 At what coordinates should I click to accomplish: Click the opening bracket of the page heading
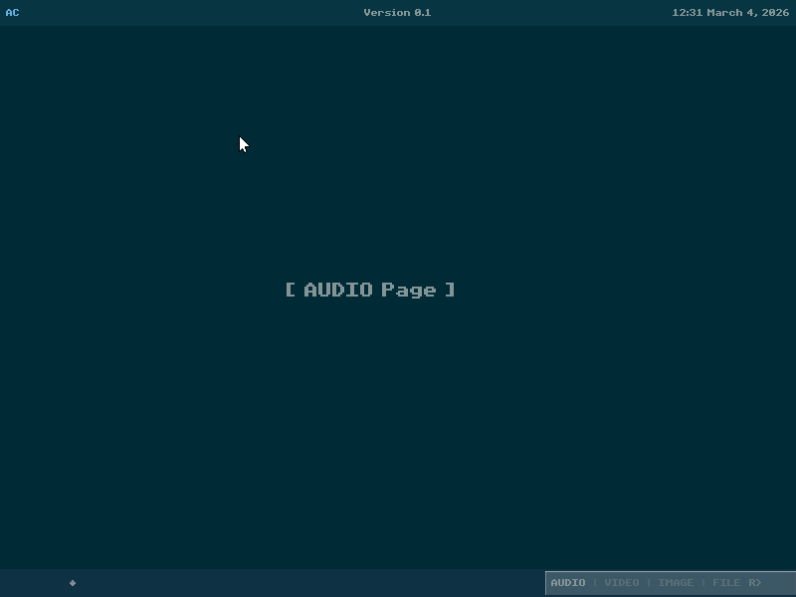pyautogui.click(x=291, y=290)
